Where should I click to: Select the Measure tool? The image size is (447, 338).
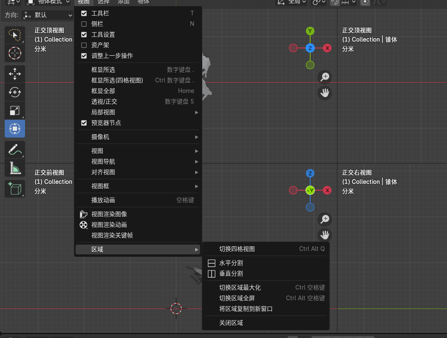15,168
